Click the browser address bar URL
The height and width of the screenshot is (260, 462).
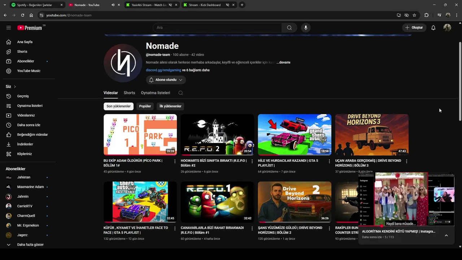pyautogui.click(x=69, y=15)
